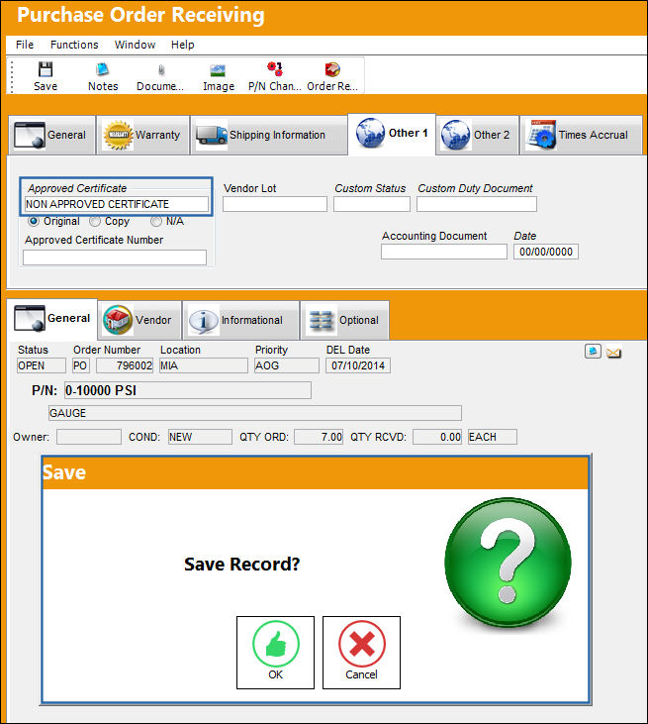This screenshot has width=648, height=724.
Task: Open the Functions menu
Action: coord(74,45)
